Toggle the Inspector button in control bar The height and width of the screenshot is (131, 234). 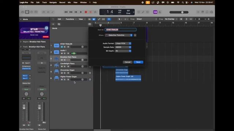[27, 12]
